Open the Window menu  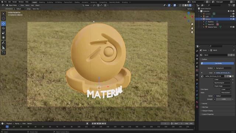click(21, 2)
